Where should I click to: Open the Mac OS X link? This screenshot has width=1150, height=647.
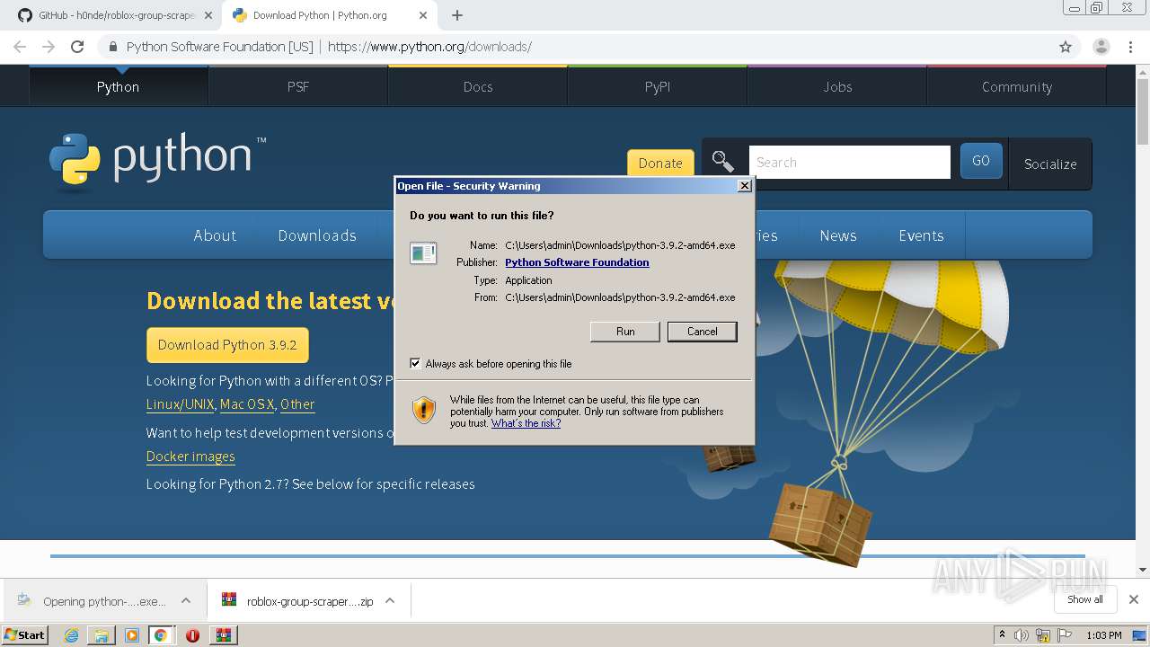(x=247, y=404)
